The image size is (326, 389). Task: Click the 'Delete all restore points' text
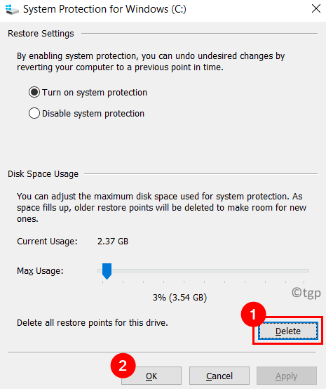tap(93, 323)
